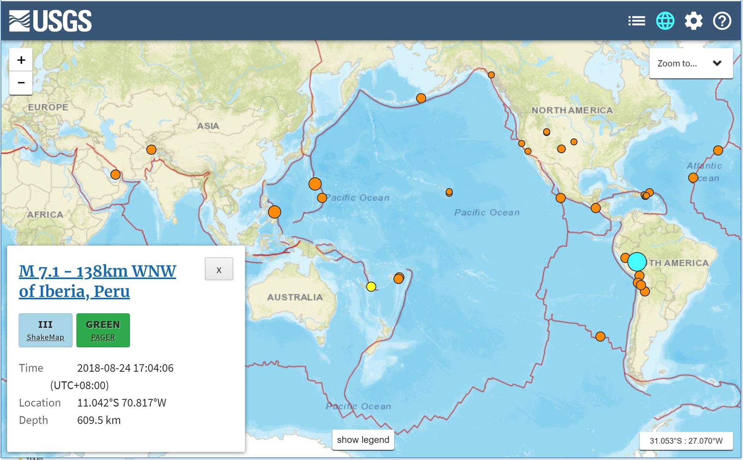Open the ShakeMap III badge
Viewport: 743px width, 460px height.
tap(45, 330)
